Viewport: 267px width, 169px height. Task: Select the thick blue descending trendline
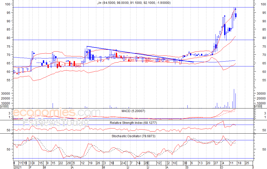pyautogui.click(x=140, y=54)
